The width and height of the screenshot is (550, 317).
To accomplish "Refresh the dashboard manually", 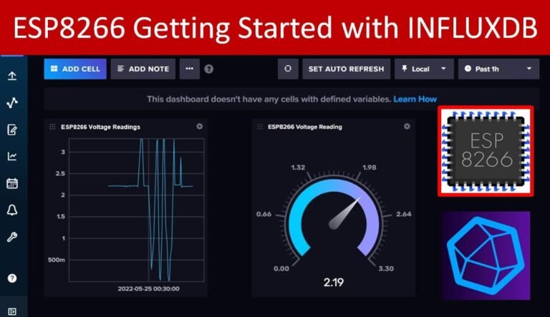I will coord(288,69).
